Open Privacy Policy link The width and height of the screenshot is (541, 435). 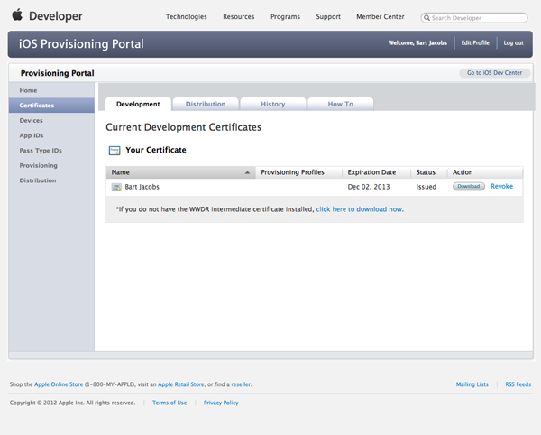[x=221, y=403]
